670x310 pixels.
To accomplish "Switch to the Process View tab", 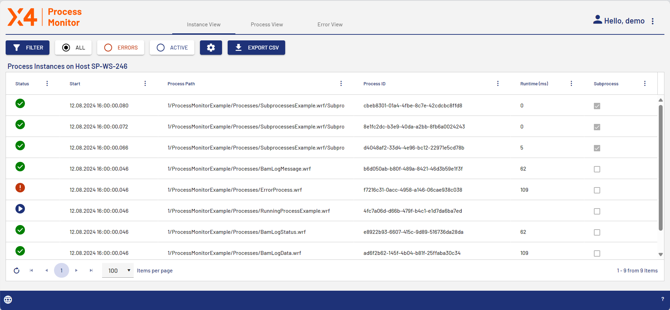I will (267, 25).
